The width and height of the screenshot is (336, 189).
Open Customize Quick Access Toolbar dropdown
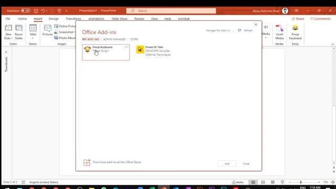[66, 10]
